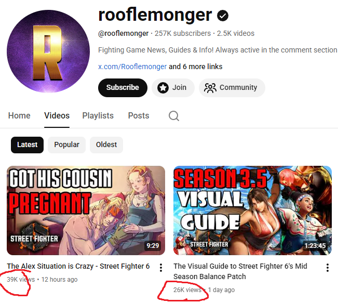This screenshot has width=338, height=303.
Task: Click the Subscribe button
Action: point(123,88)
